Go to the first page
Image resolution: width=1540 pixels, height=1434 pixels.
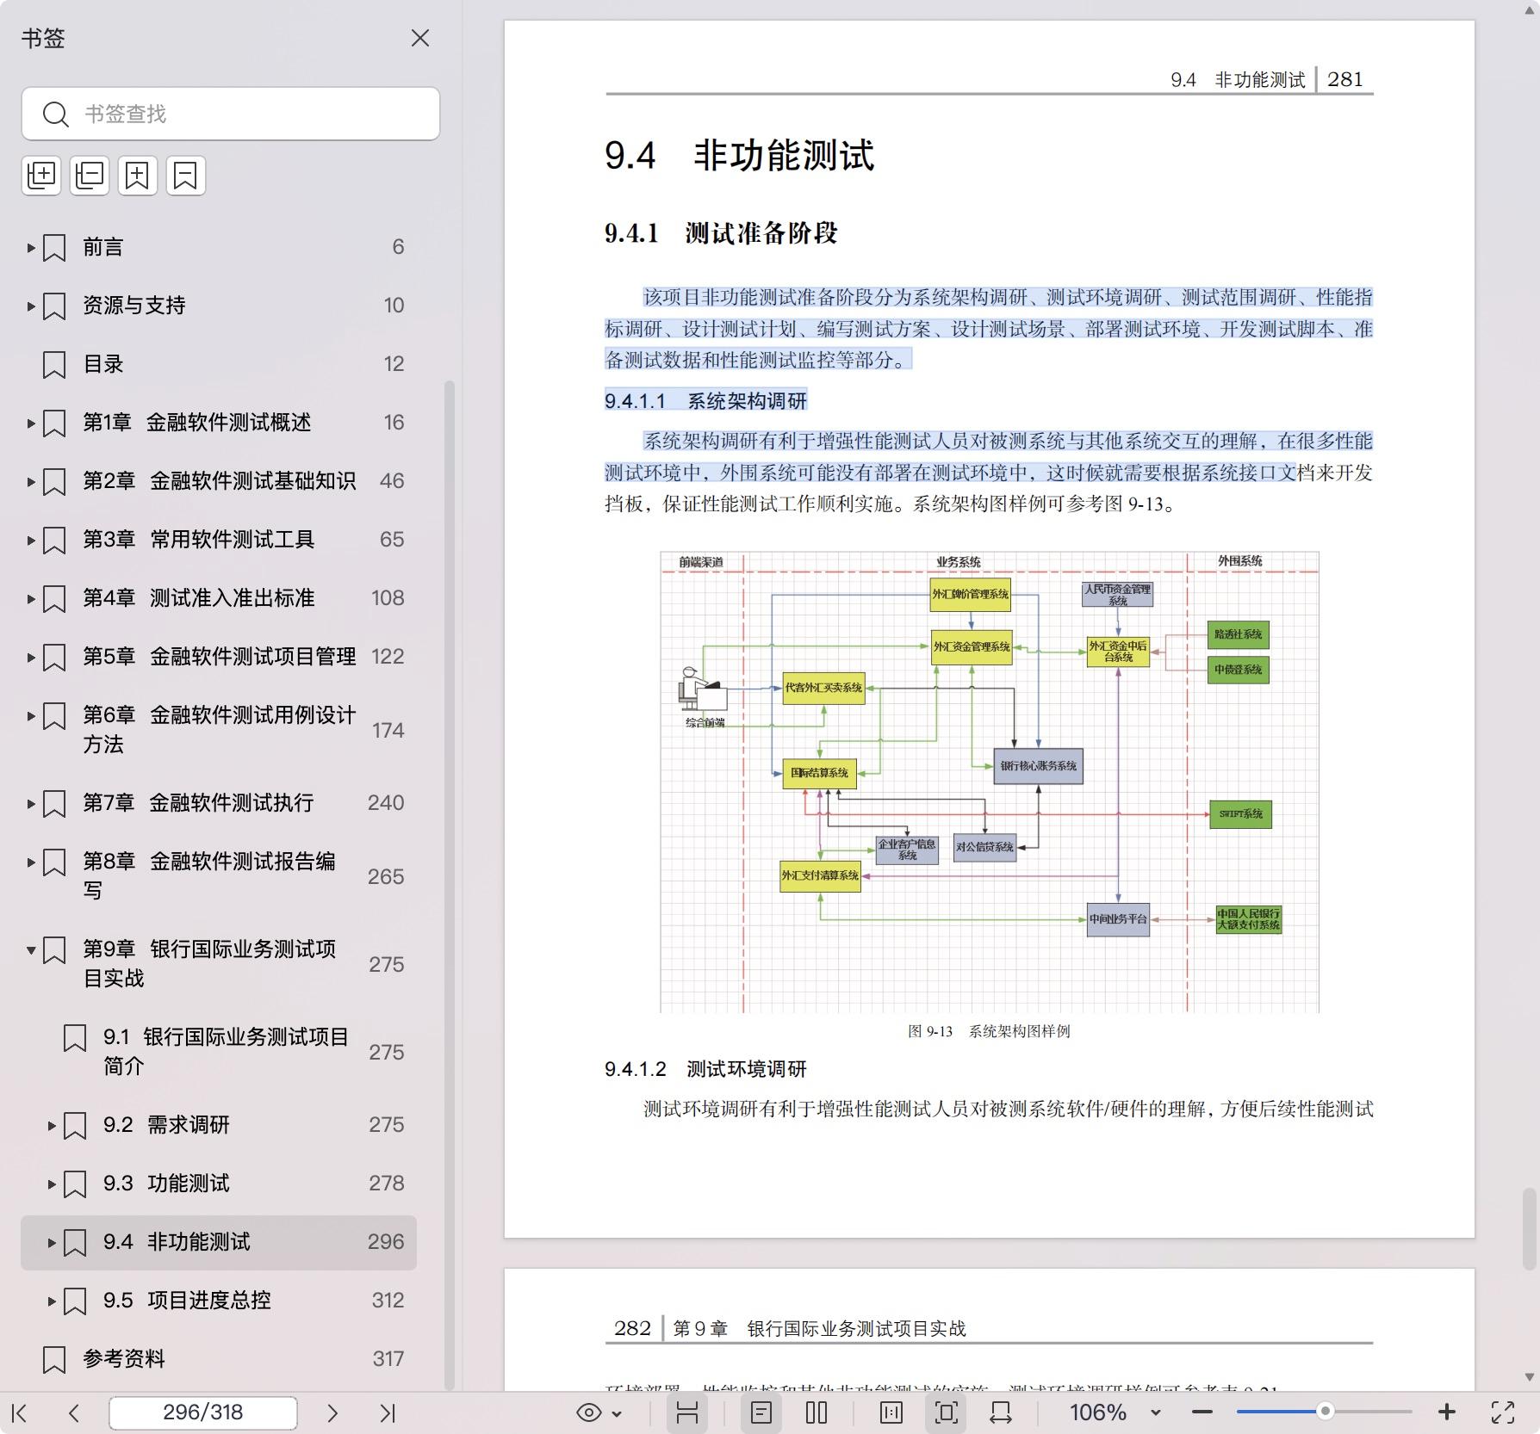click(20, 1412)
